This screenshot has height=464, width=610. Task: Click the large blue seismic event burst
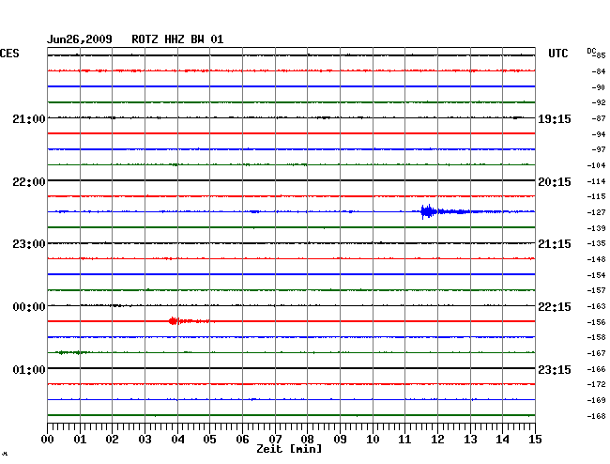pyautogui.click(x=429, y=211)
